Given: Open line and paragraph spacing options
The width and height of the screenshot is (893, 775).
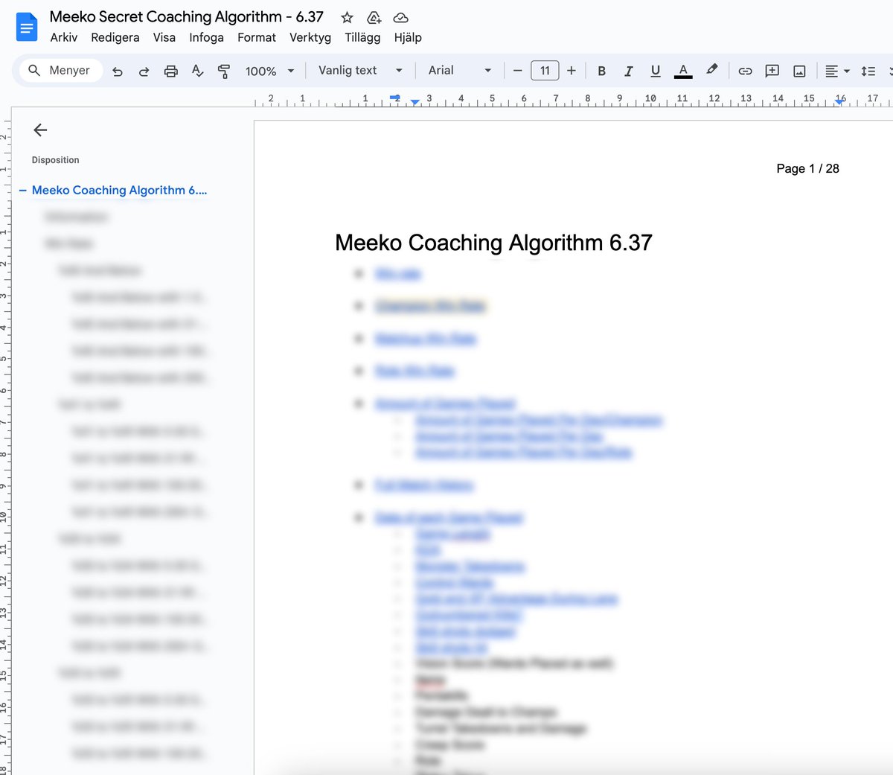Looking at the screenshot, I should pyautogui.click(x=868, y=71).
